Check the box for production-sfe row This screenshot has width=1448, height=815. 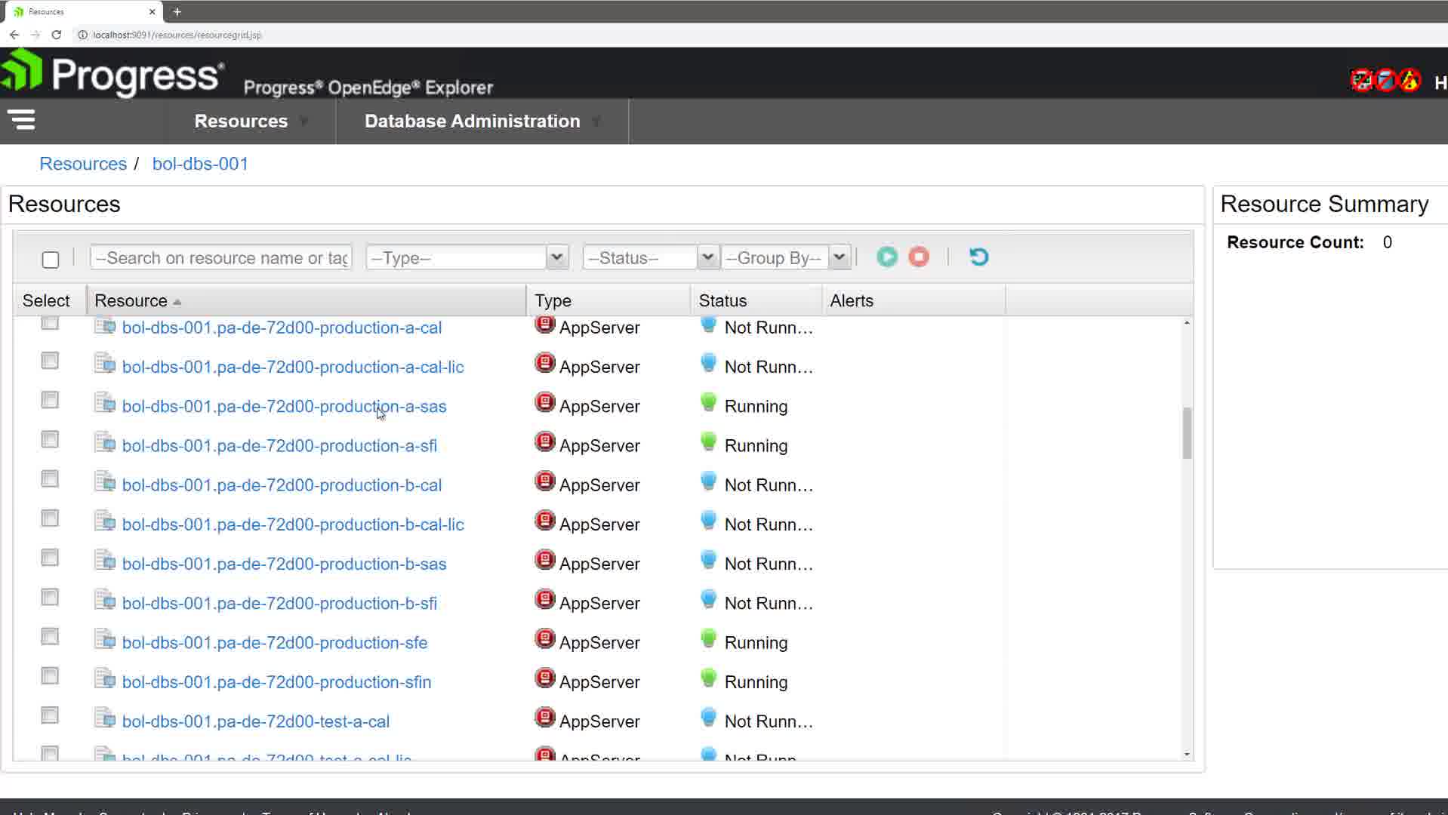(x=50, y=636)
